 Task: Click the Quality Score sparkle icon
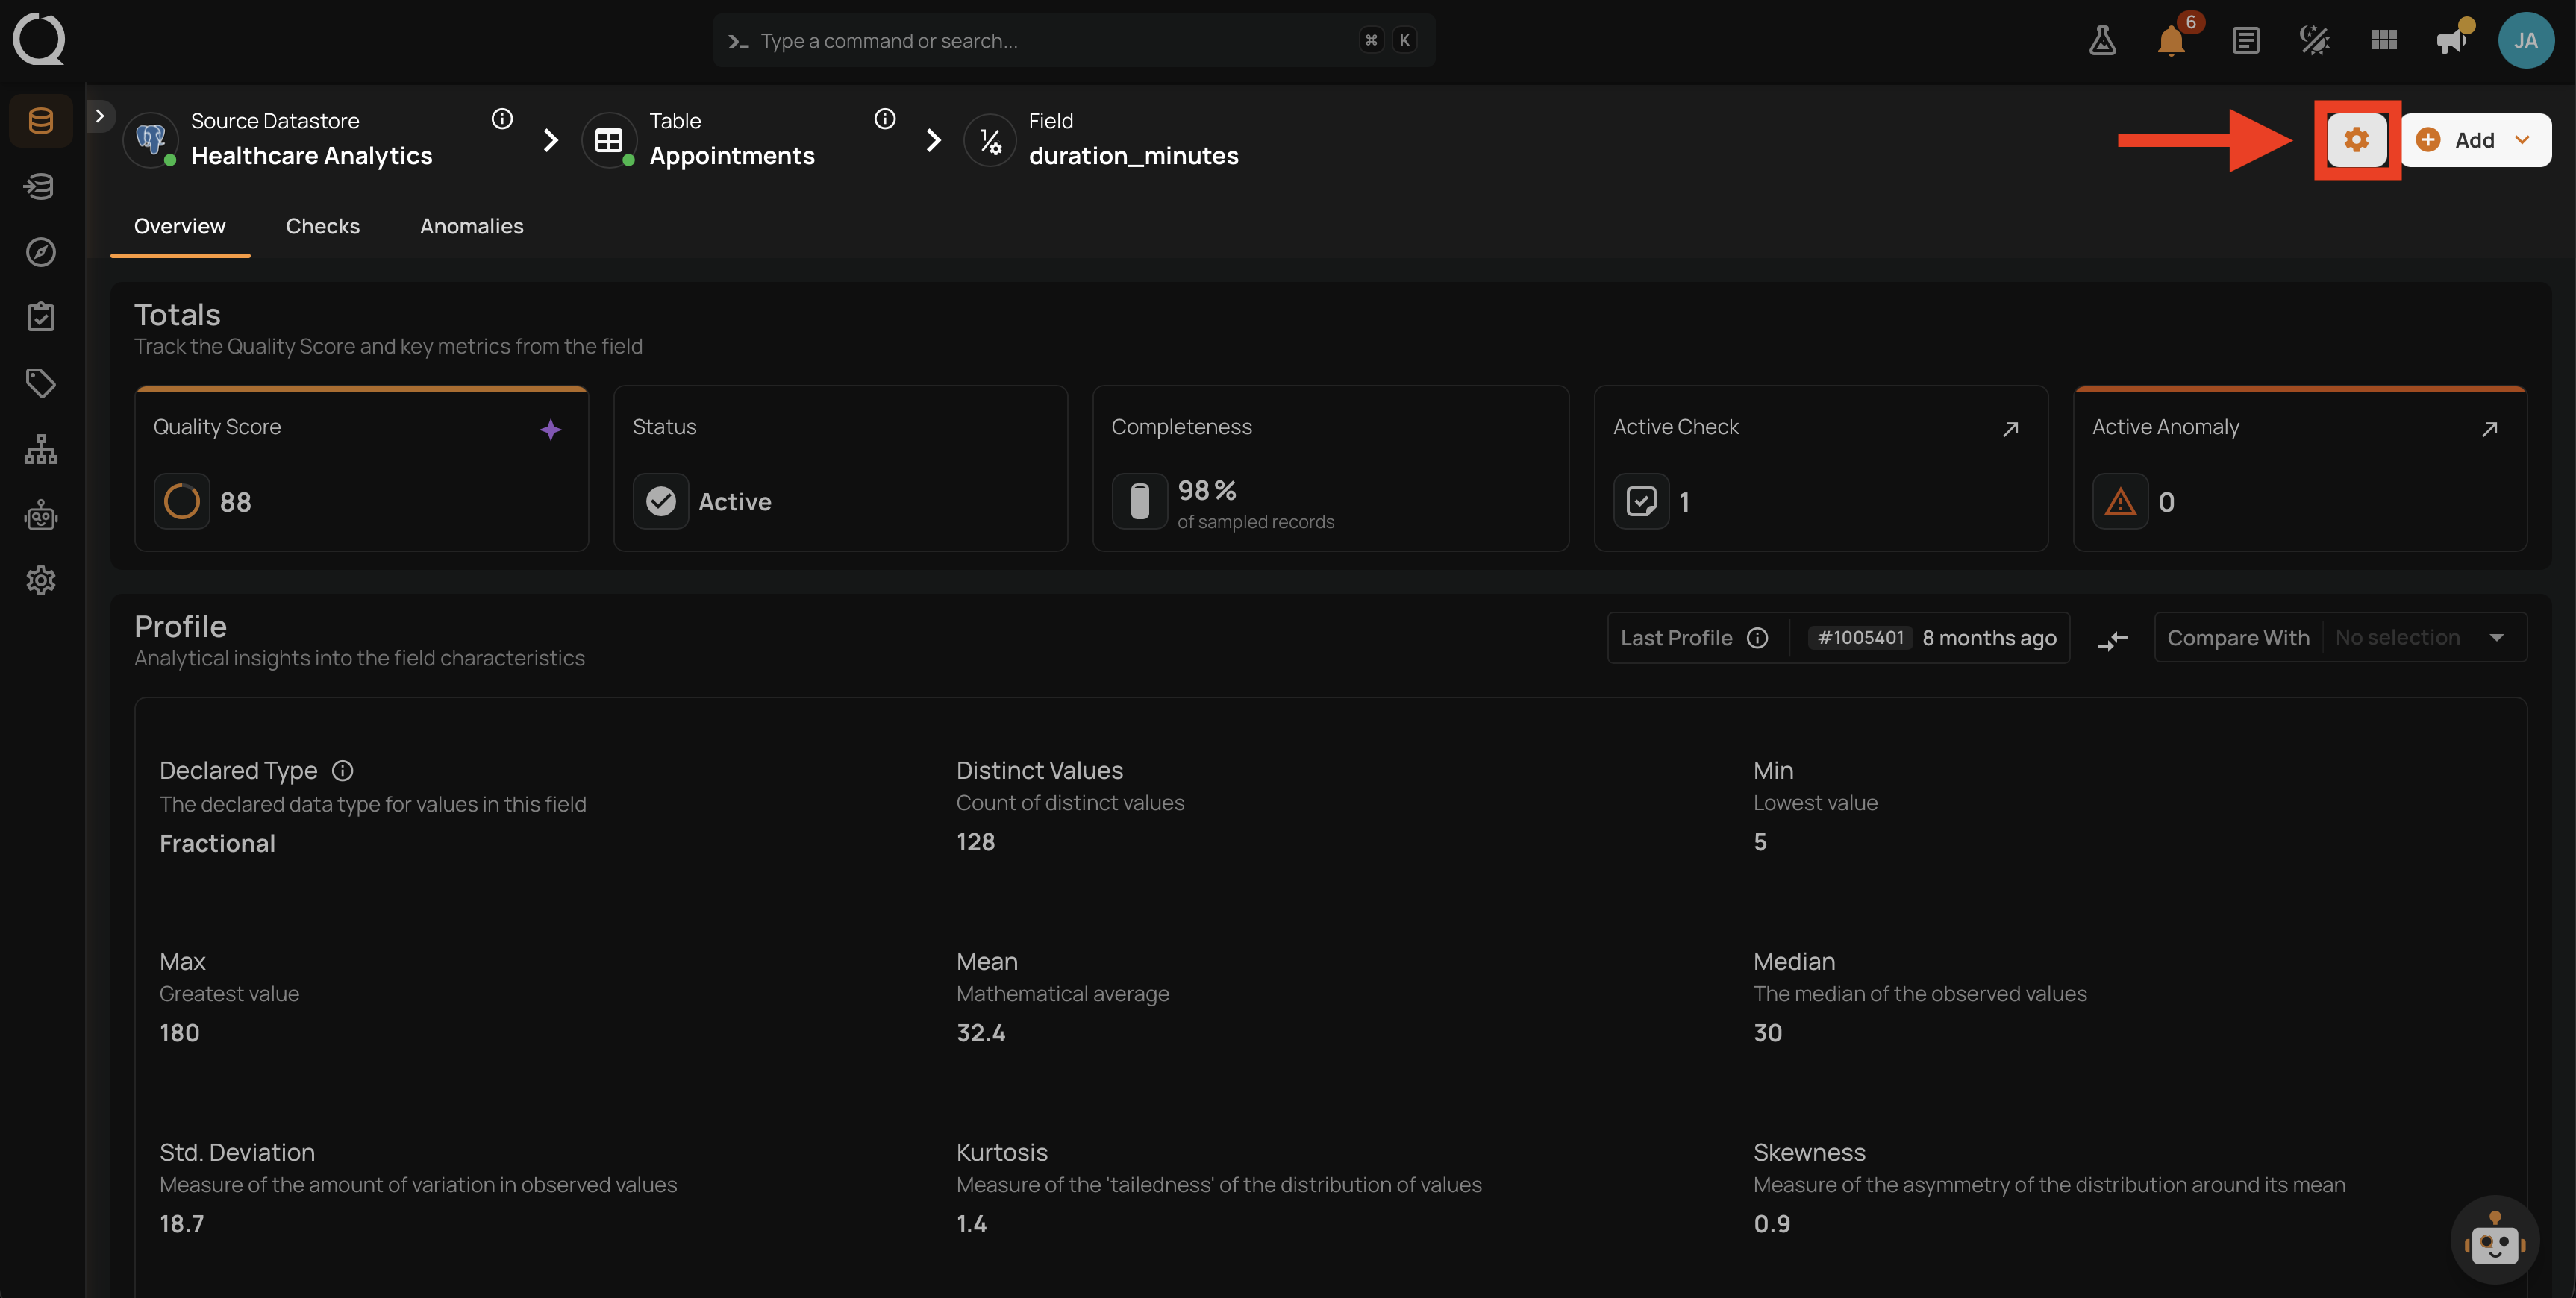pos(551,430)
